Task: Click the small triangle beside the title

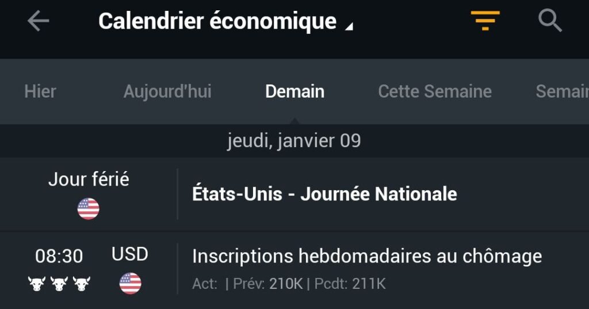Action: [x=349, y=26]
